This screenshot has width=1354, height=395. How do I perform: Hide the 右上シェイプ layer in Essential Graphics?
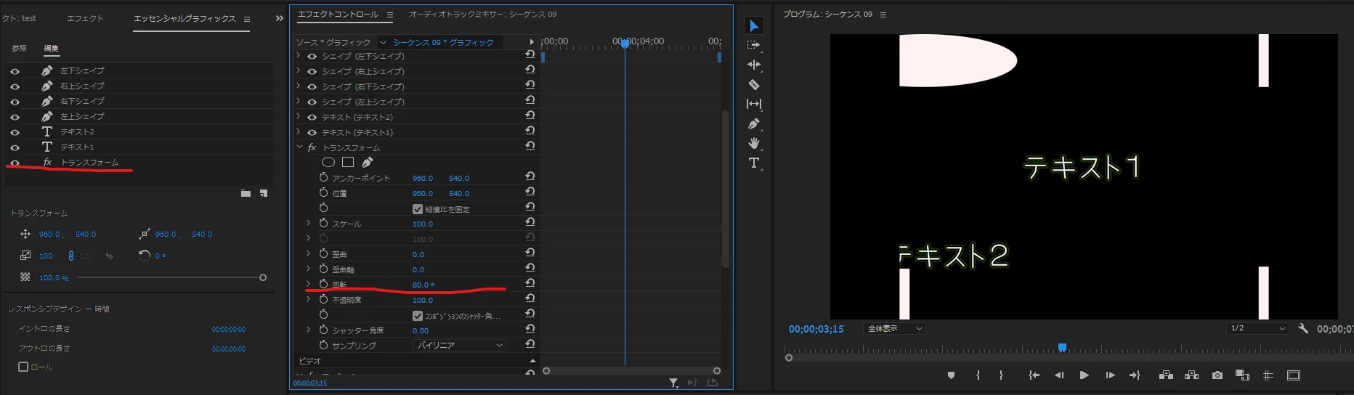(15, 86)
